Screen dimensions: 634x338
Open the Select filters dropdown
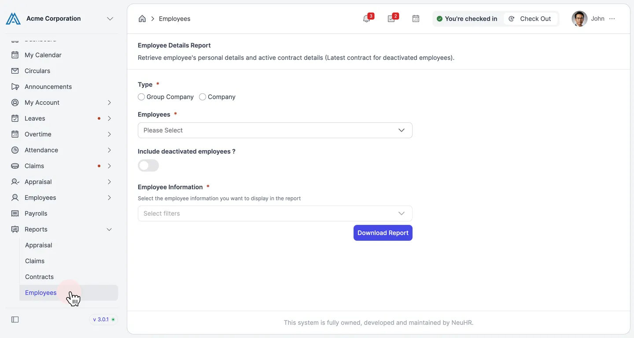275,213
